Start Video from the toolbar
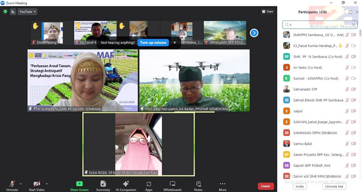The width and height of the screenshot is (362, 192). click(37, 186)
